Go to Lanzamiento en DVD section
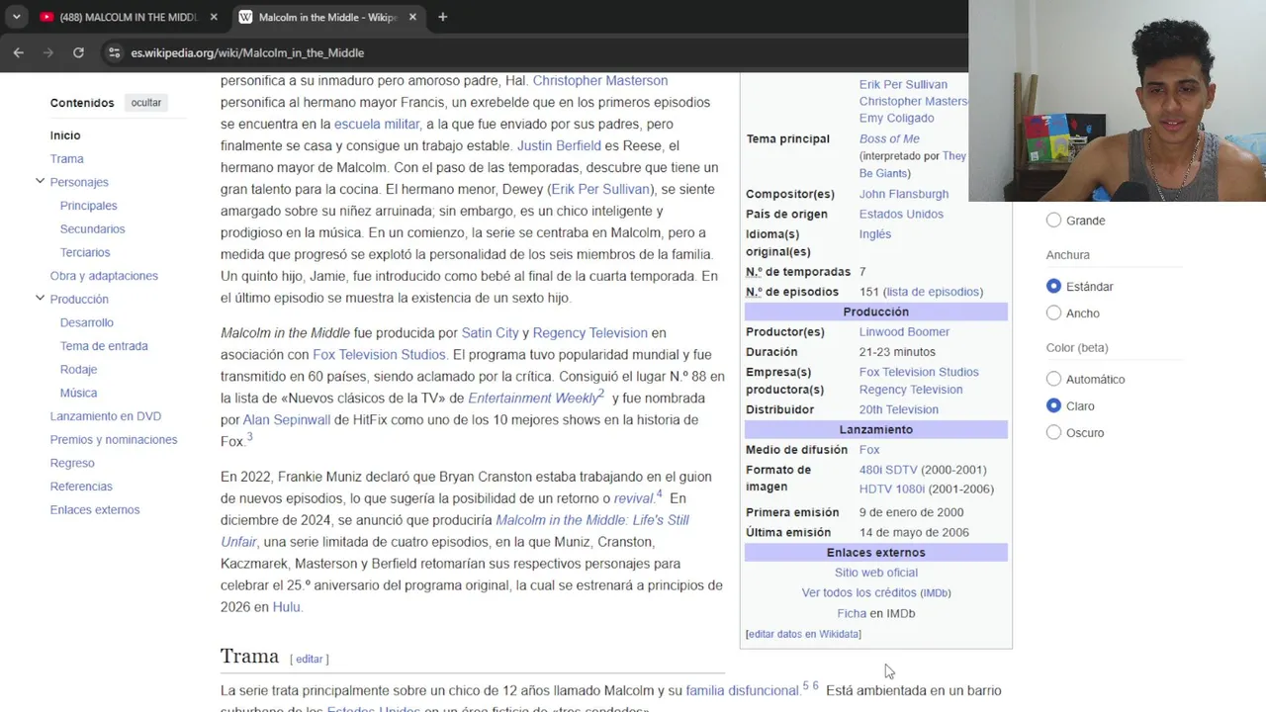The height and width of the screenshot is (712, 1266). 106,416
